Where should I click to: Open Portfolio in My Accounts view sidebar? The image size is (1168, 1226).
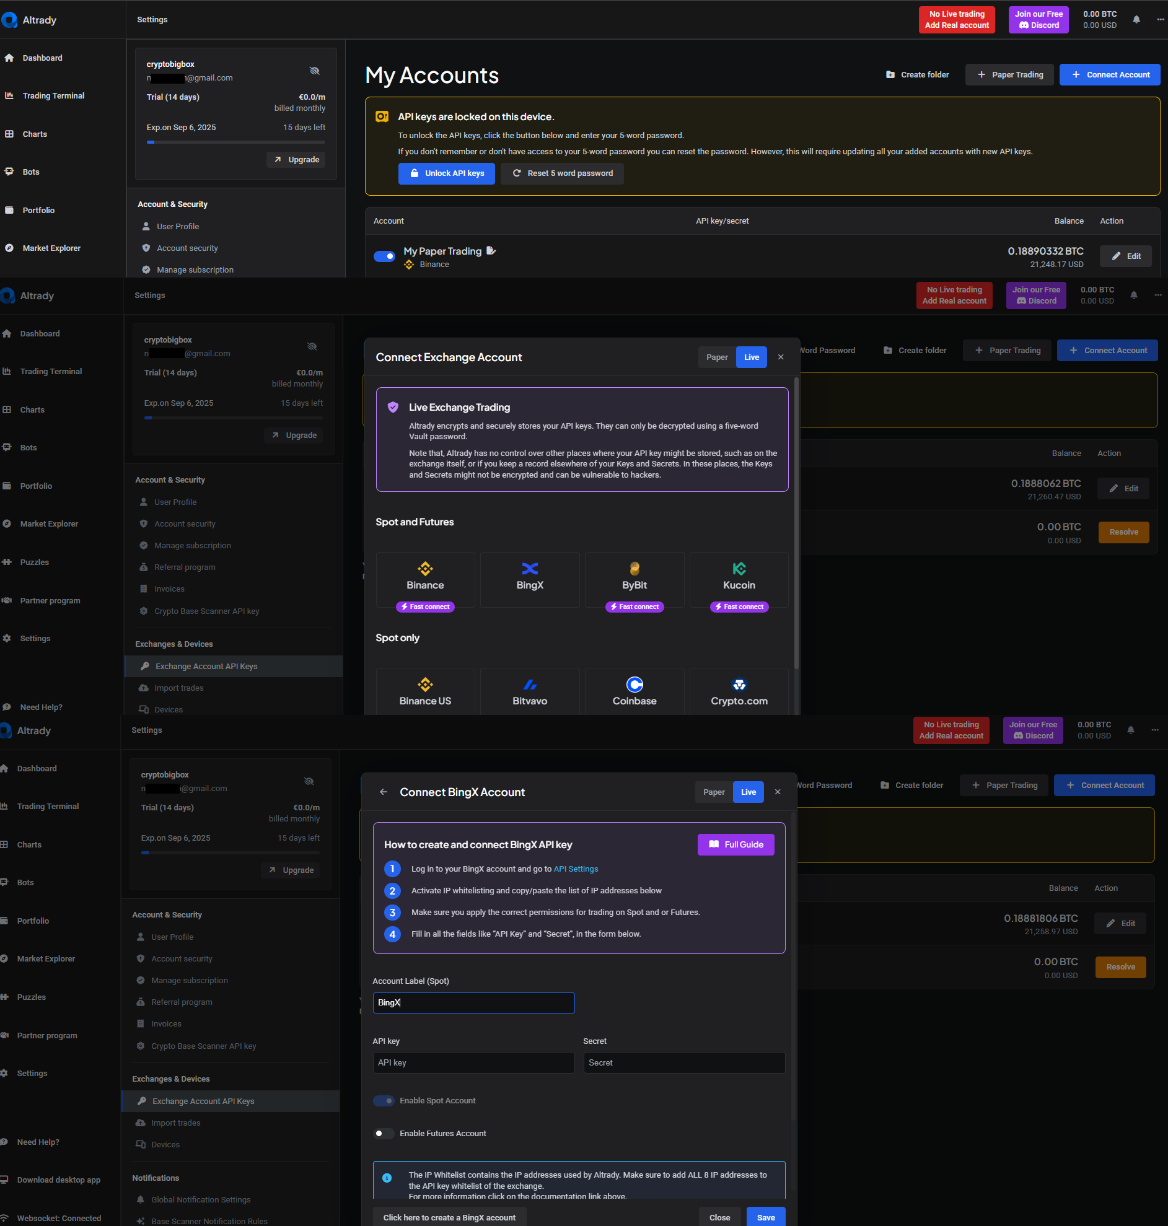point(38,211)
